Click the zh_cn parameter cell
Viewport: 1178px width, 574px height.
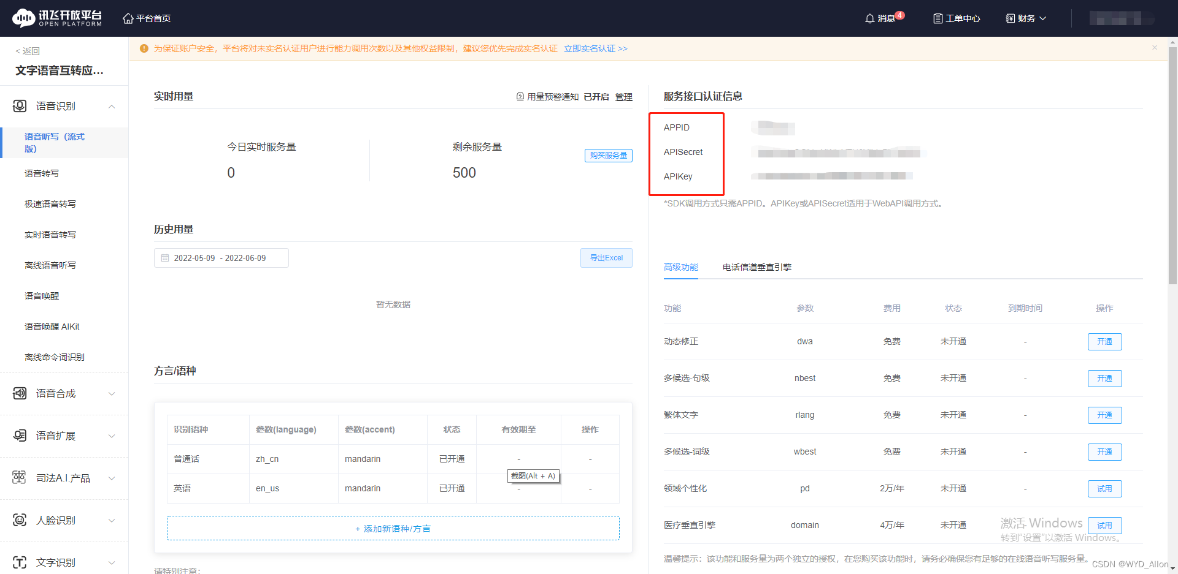(x=293, y=459)
